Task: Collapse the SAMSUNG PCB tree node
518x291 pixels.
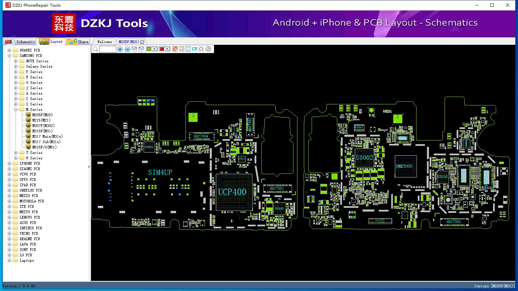Action: coord(9,56)
